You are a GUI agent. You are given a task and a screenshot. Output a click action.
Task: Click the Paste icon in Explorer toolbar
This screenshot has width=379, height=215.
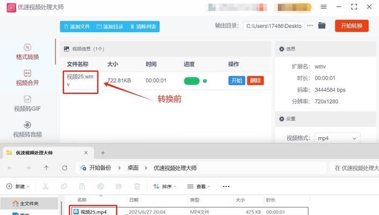coord(82,187)
